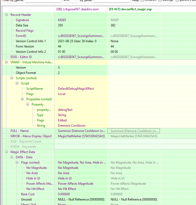Click the Form Version 44 in the daedinv.esm column
The width and height of the screenshot is (196, 205).
(60, 46)
